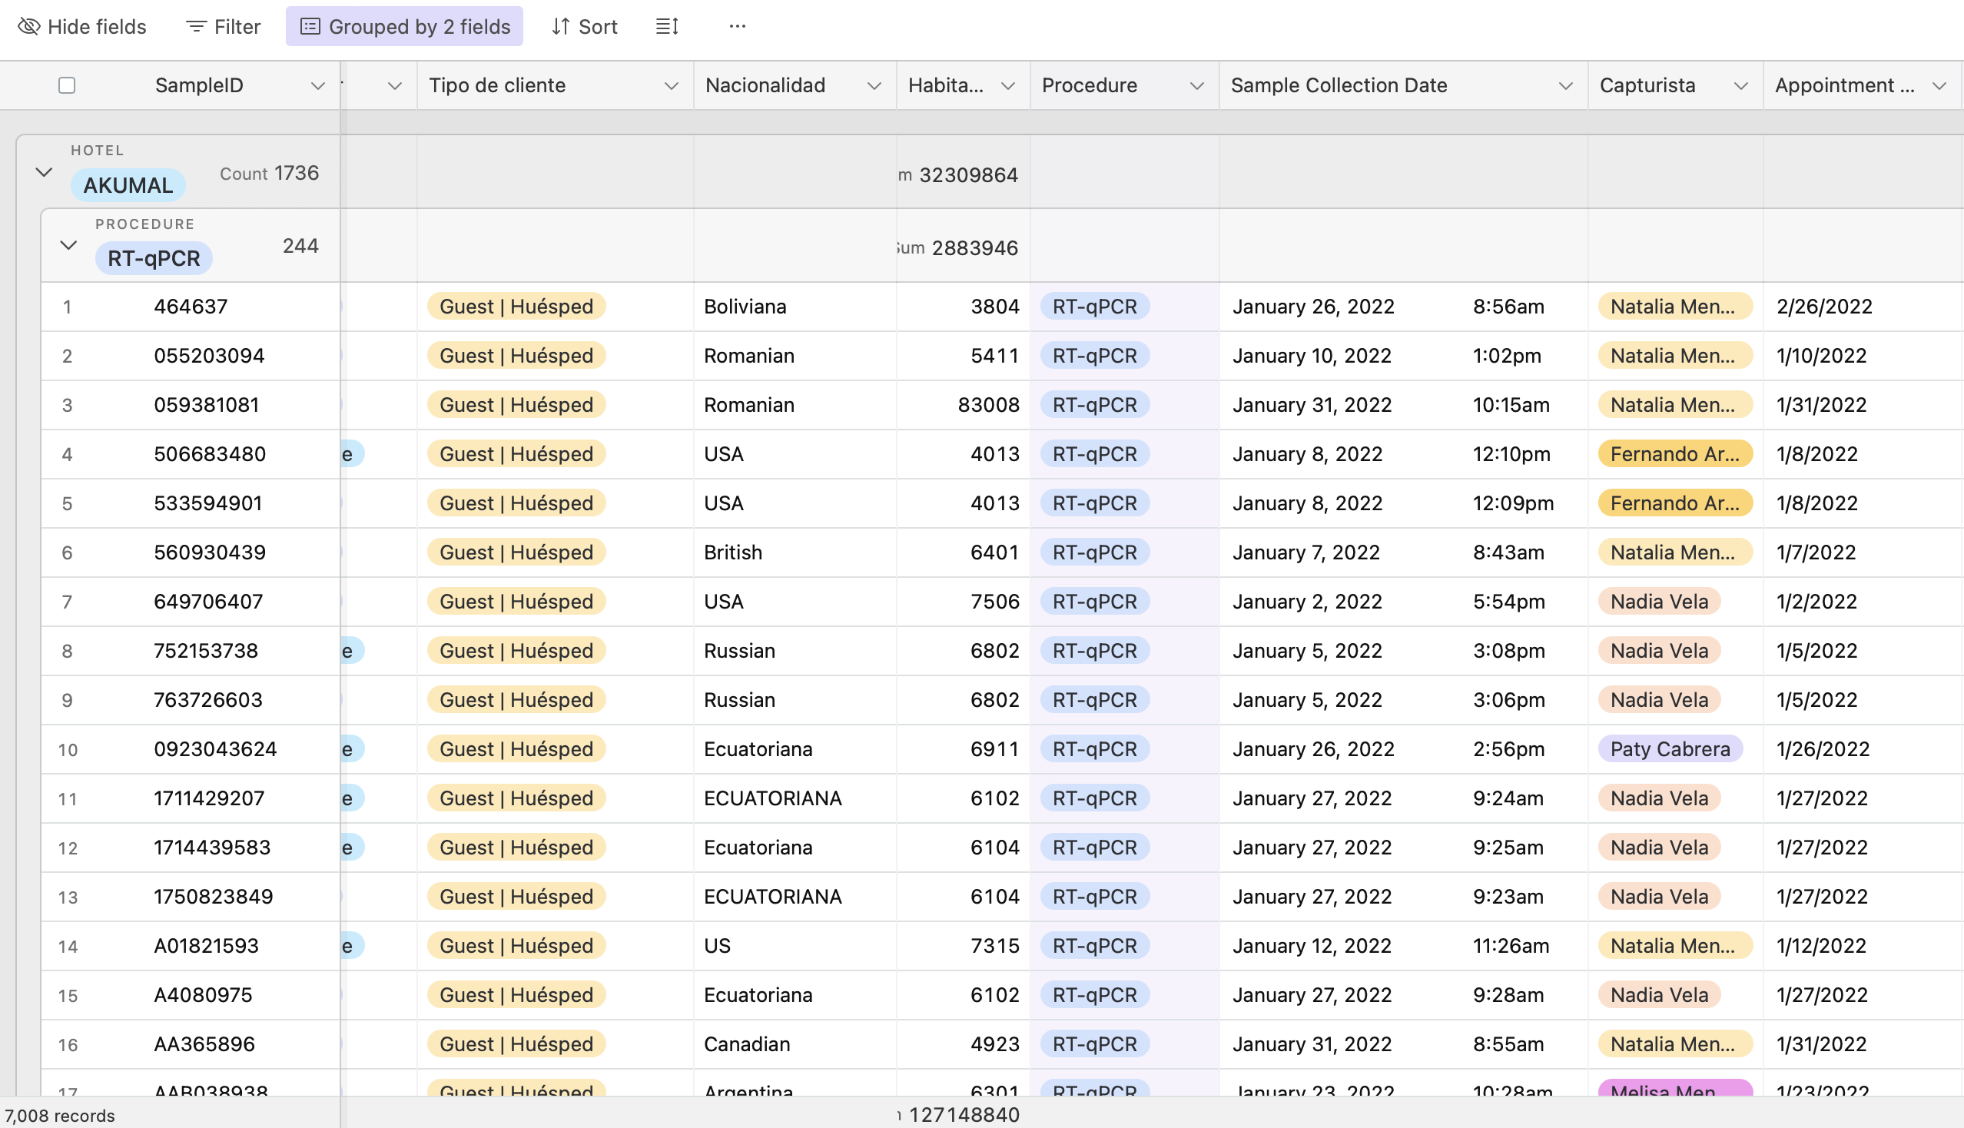Open the Appointment column dropdown

(1939, 85)
